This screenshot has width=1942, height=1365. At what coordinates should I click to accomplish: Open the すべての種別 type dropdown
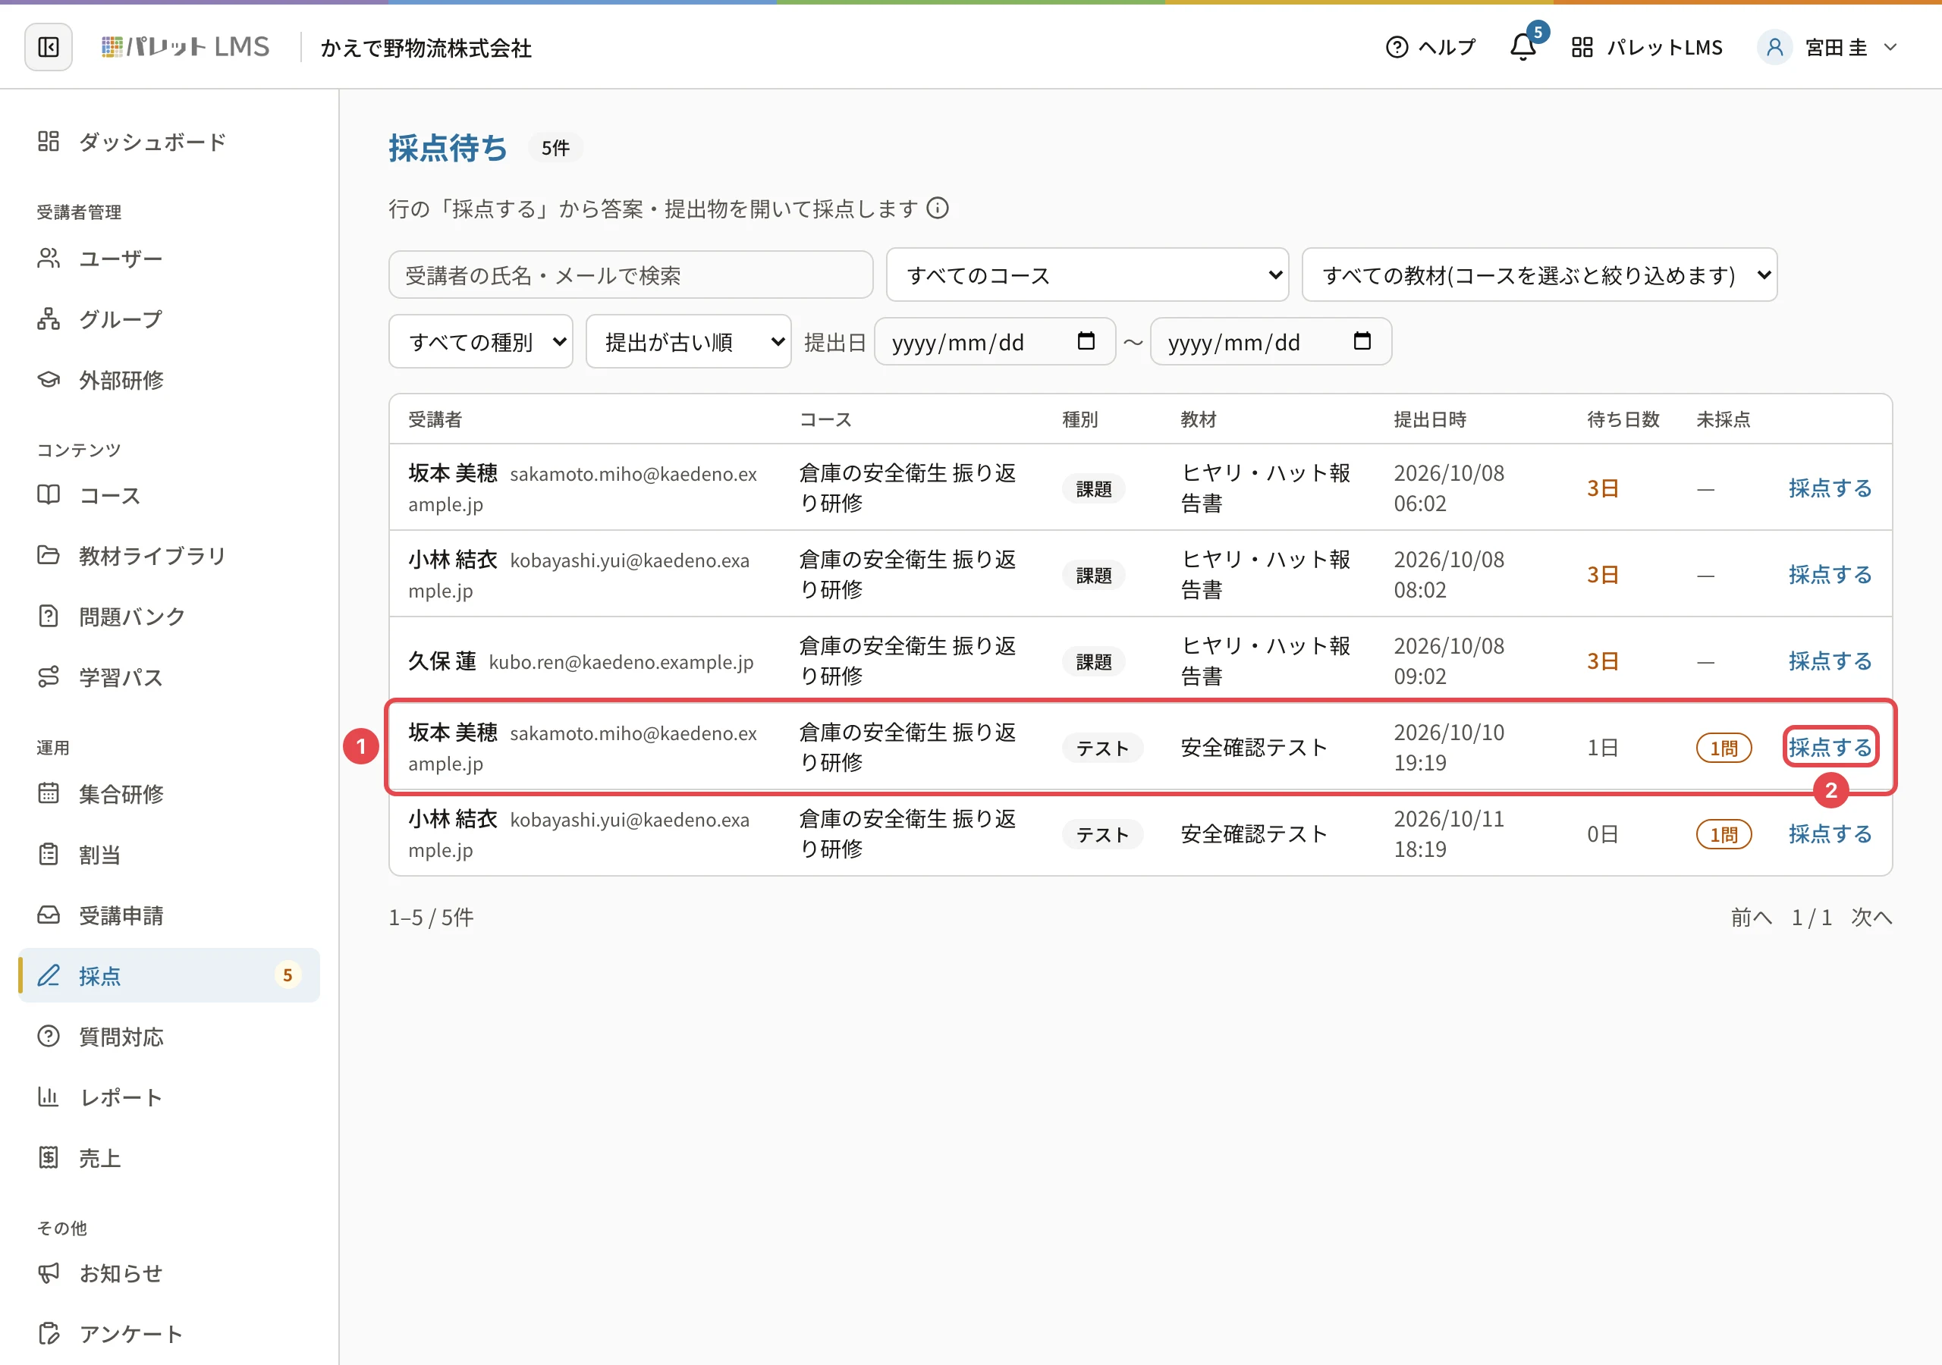coord(480,342)
